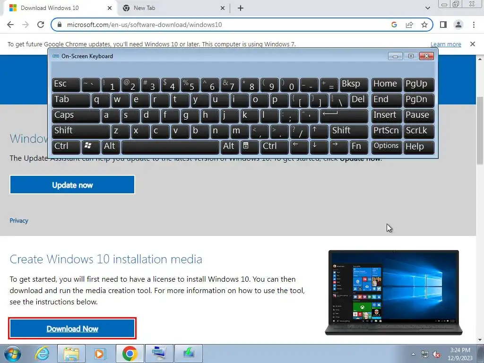Open Chrome side panel icon

[443, 25]
